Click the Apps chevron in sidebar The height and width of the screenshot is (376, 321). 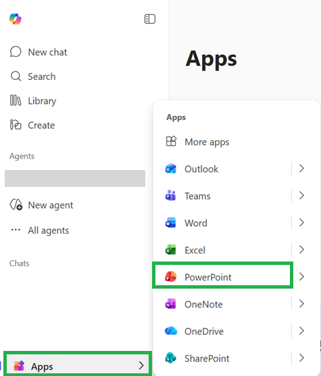pyautogui.click(x=141, y=366)
